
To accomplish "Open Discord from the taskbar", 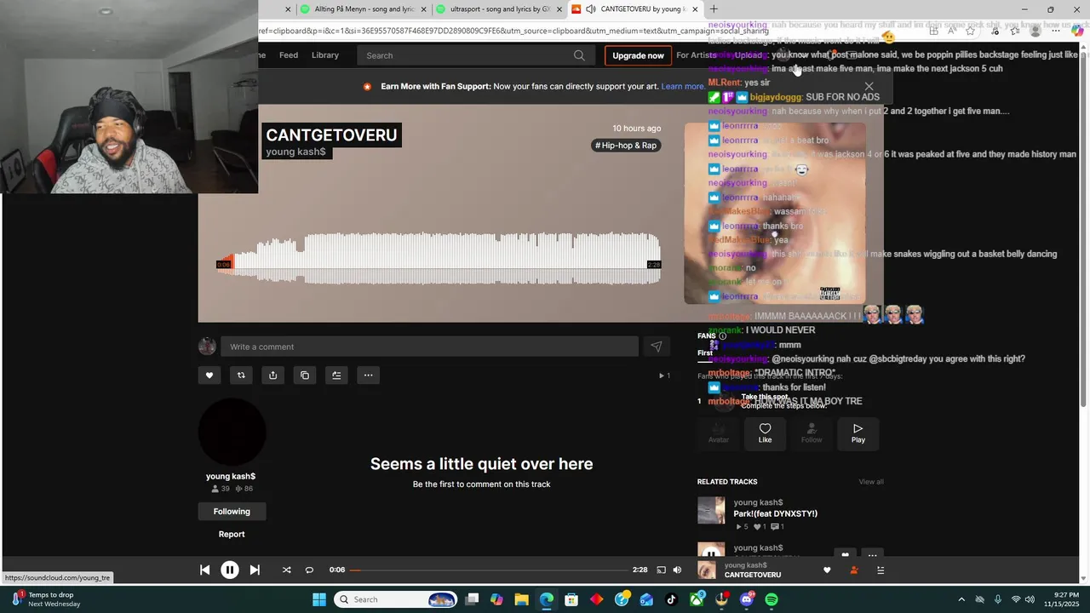I will coord(747,599).
